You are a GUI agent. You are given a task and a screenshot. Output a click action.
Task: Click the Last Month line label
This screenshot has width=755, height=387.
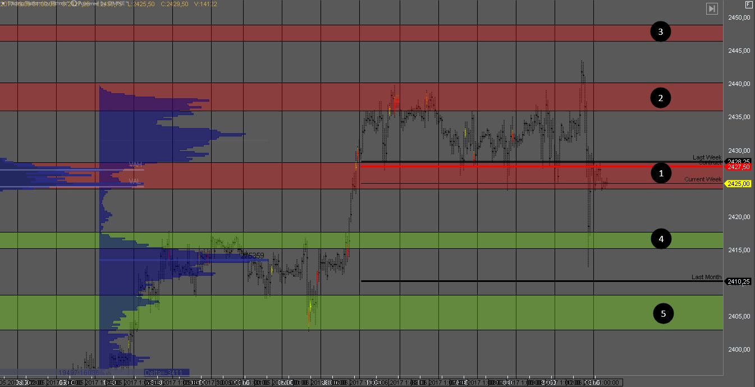tap(706, 277)
